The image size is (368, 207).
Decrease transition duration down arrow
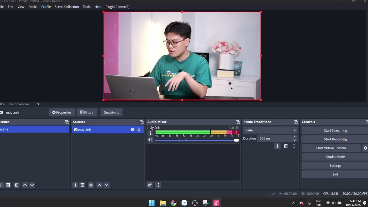[295, 140]
